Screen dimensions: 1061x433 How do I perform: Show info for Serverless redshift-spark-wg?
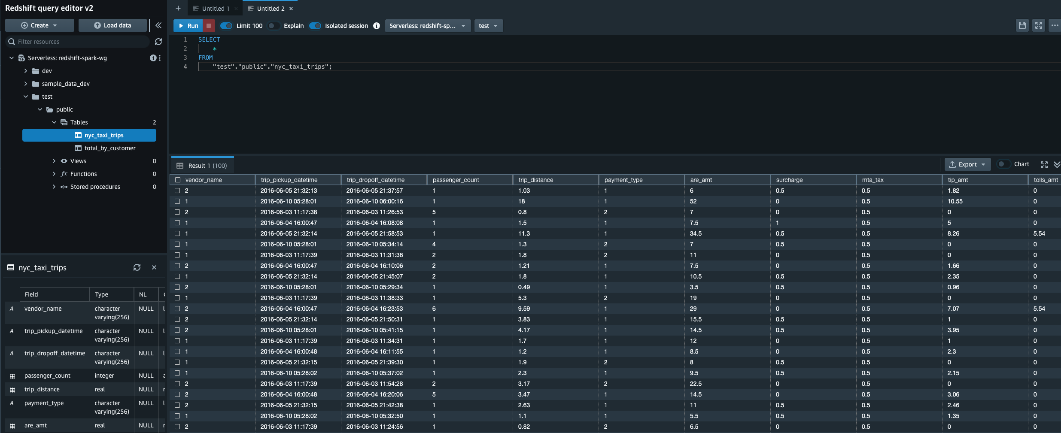(x=153, y=58)
